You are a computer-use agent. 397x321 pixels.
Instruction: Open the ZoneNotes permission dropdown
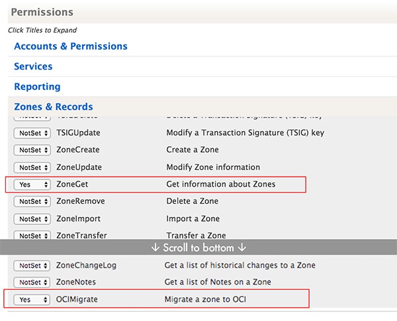coord(32,283)
